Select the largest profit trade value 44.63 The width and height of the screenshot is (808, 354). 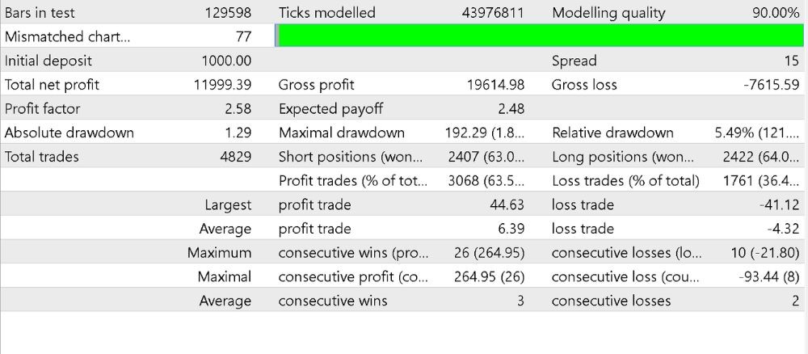[x=507, y=204]
